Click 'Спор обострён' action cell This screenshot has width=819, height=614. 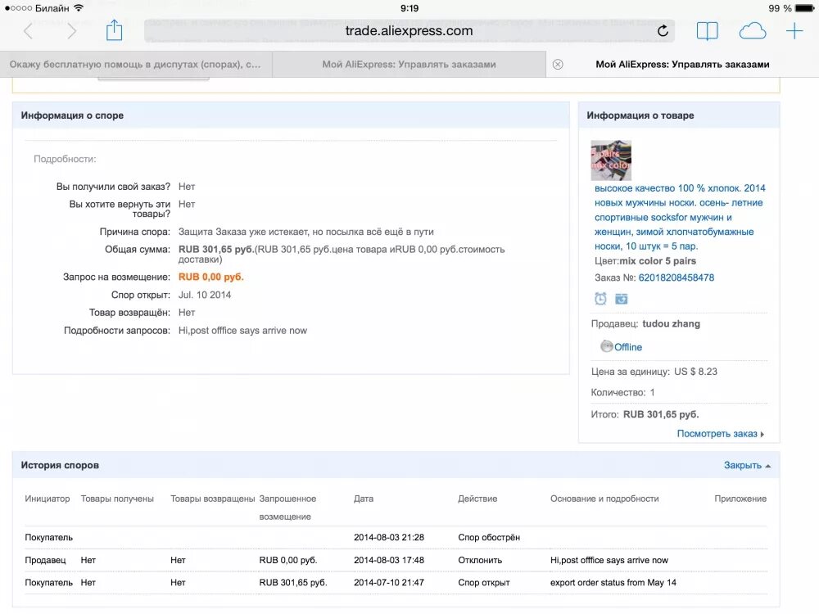pyautogui.click(x=489, y=537)
